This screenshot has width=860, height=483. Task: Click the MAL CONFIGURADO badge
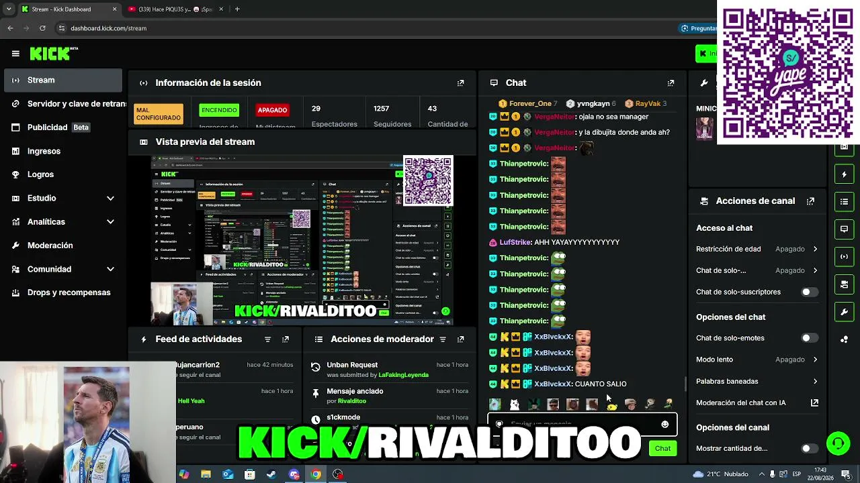point(159,114)
